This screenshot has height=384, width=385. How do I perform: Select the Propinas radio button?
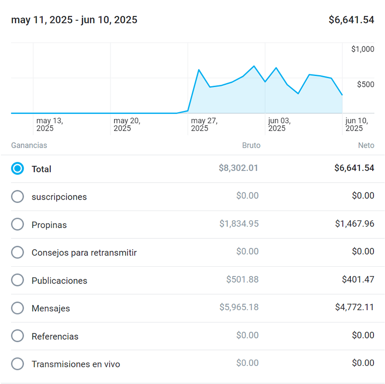click(x=17, y=225)
